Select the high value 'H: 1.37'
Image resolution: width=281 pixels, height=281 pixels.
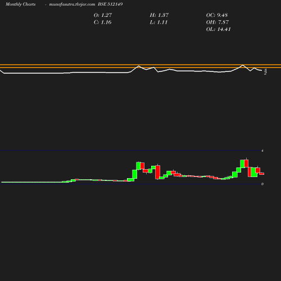159,15
